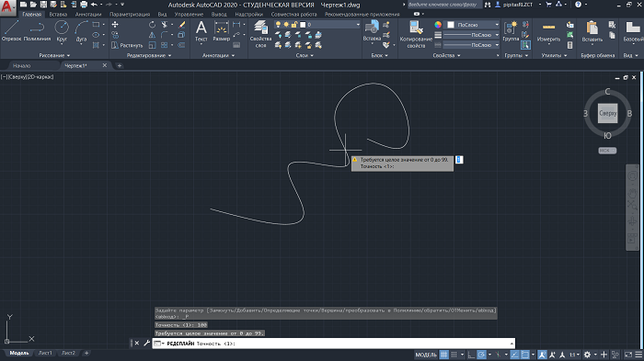Screen dimensions: 644x361
Task: Expand the Слои panel
Action: click(305, 55)
